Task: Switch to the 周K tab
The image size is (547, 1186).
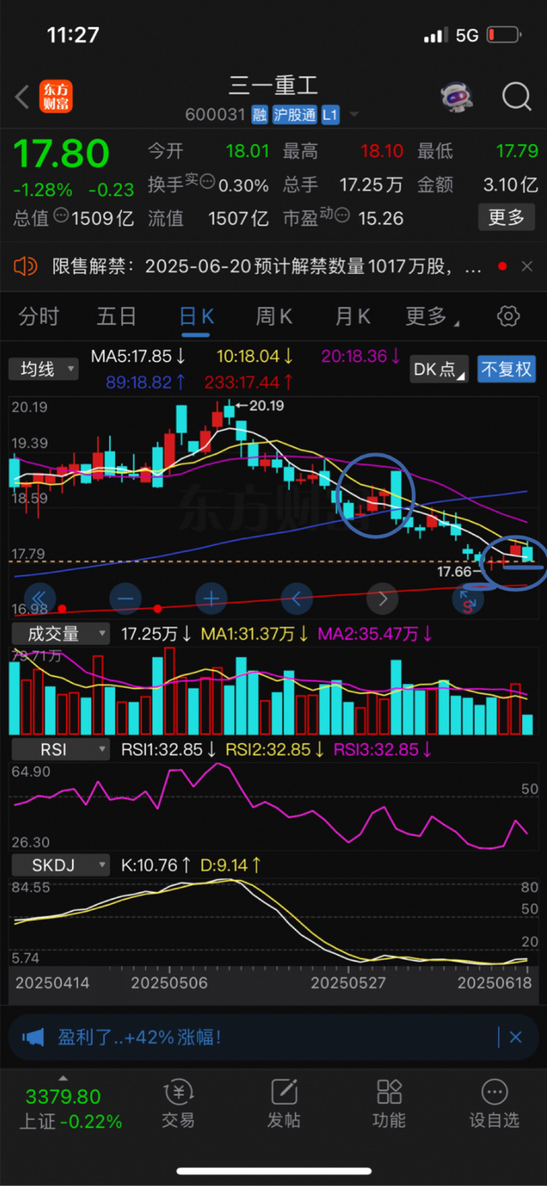Action: click(x=274, y=316)
